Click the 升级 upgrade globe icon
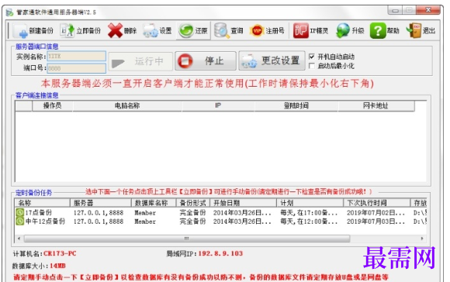 click(x=343, y=31)
